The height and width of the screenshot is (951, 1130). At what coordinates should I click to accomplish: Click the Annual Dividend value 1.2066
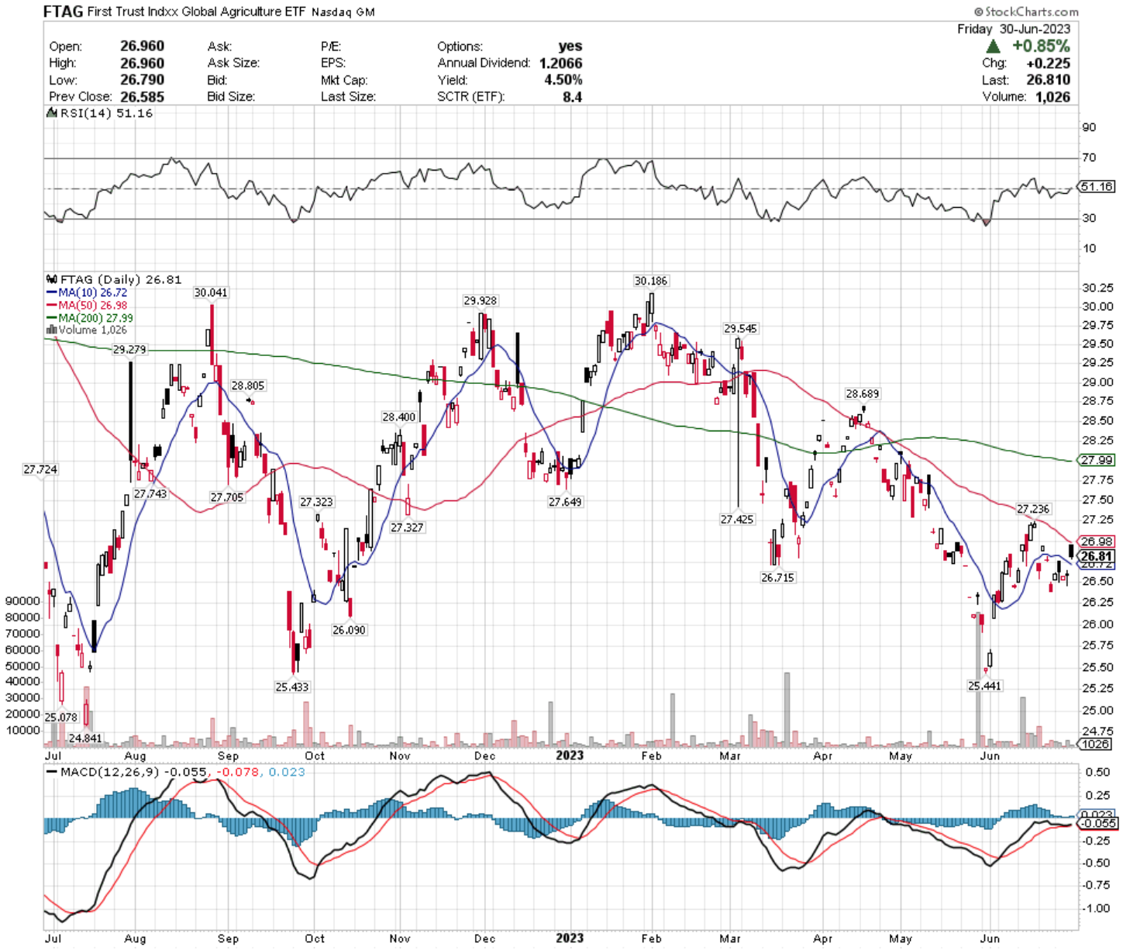pyautogui.click(x=560, y=64)
